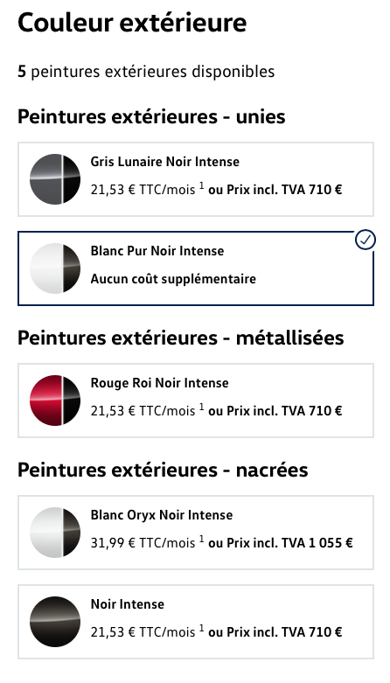Click the selected checkmark icon on Blanc Pur
Image resolution: width=390 pixels, height=683 pixels.
click(x=366, y=240)
